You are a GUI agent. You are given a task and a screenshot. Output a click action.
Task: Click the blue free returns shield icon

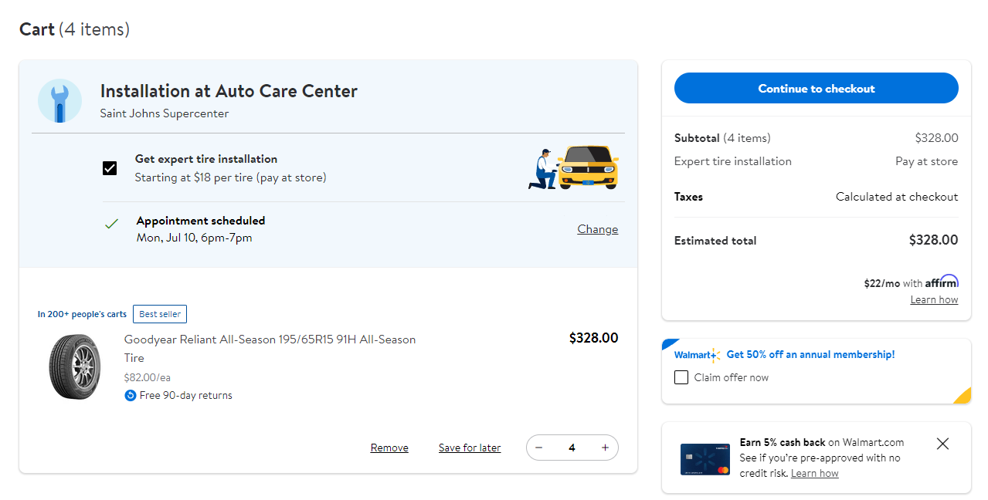130,395
